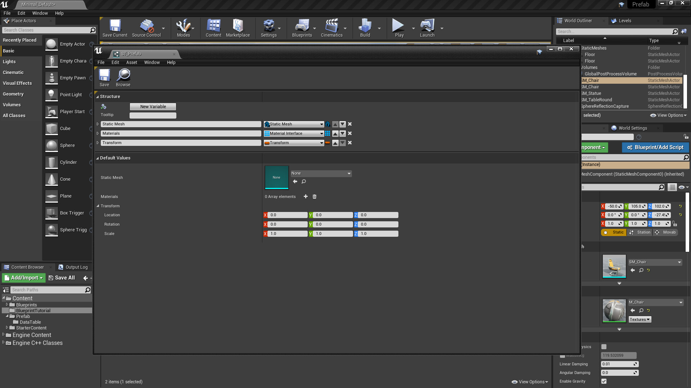
Task: Click Browse in the ST_Prefab editor
Action: pos(123,77)
